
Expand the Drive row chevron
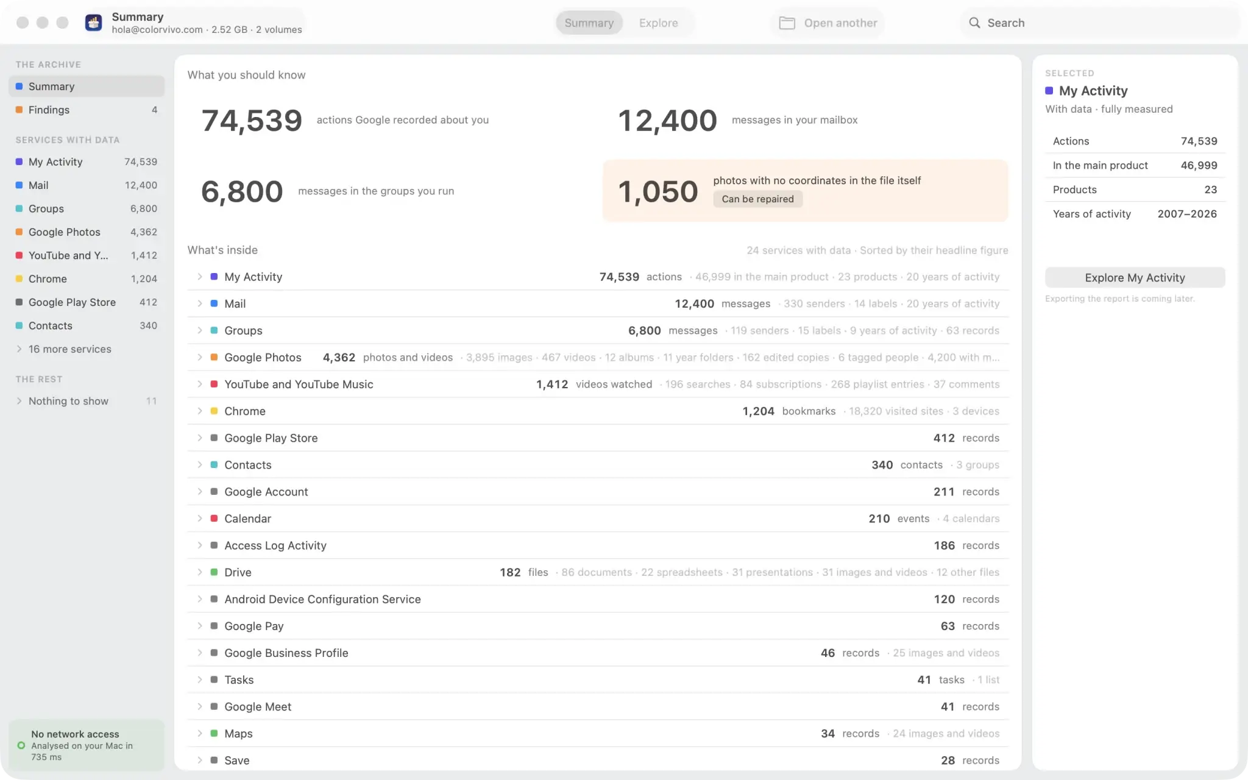(x=199, y=572)
